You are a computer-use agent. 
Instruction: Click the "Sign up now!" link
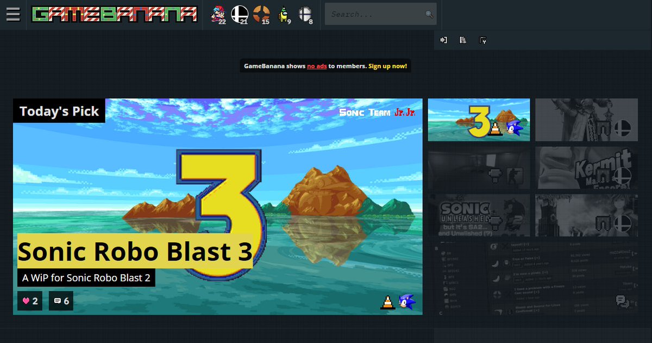coord(387,66)
